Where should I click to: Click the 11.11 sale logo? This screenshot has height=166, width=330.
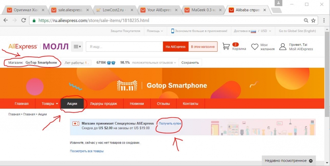[127, 85]
